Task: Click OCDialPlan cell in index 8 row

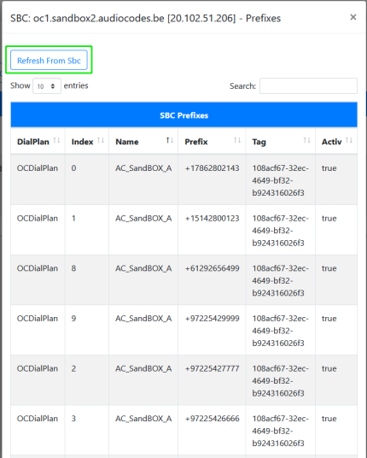Action: point(38,268)
